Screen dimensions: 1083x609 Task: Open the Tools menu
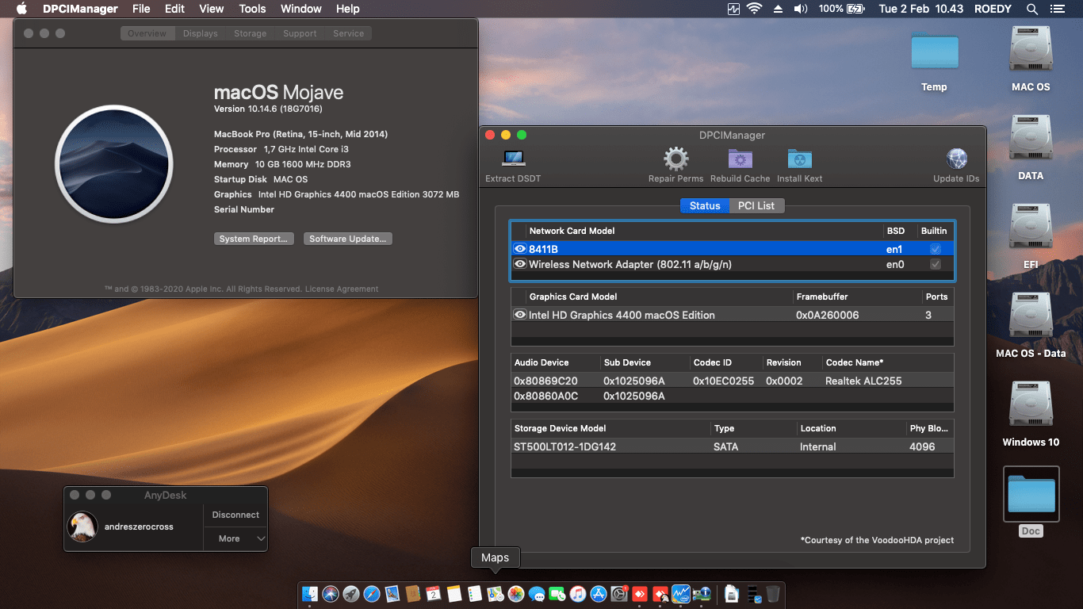252,9
